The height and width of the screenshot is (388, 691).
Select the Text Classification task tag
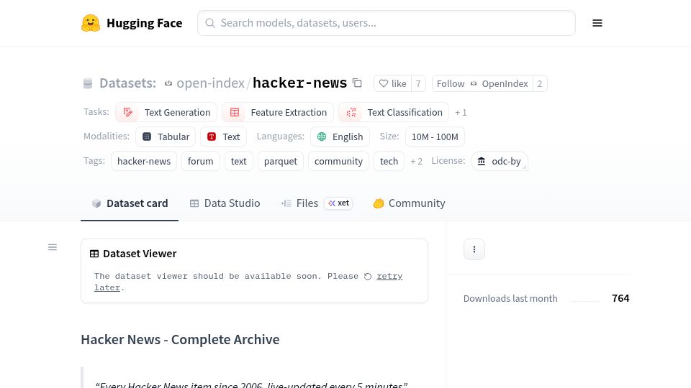[x=394, y=112]
